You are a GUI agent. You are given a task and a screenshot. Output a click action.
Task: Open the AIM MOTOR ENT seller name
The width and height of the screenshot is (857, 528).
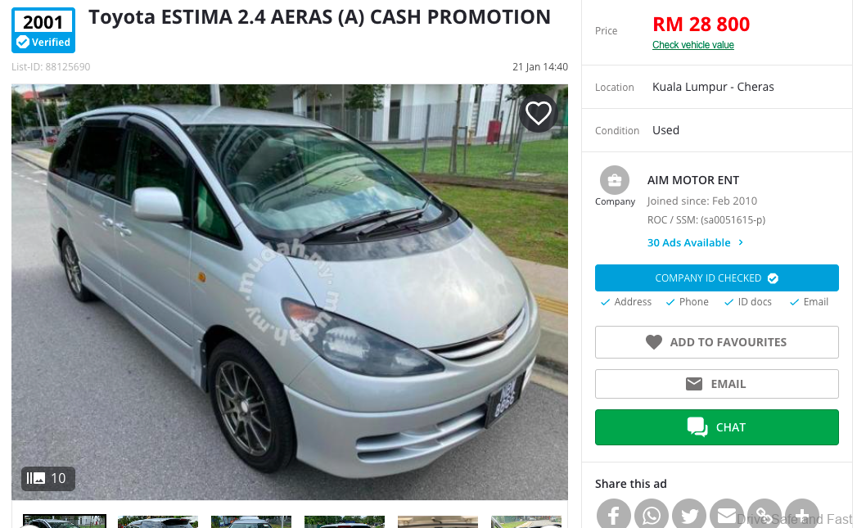pyautogui.click(x=693, y=180)
